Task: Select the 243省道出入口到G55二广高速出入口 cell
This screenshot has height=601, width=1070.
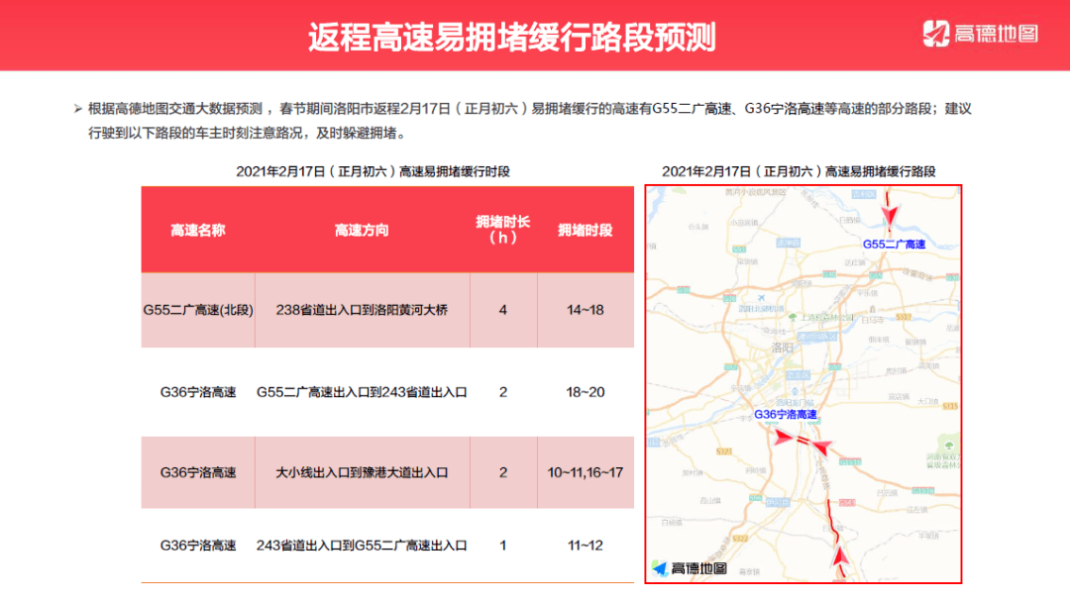Action: pos(362,546)
